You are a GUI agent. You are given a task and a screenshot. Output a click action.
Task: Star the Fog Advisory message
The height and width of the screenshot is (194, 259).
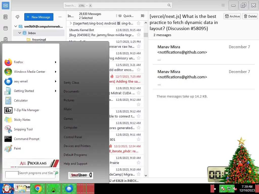coord(139,58)
